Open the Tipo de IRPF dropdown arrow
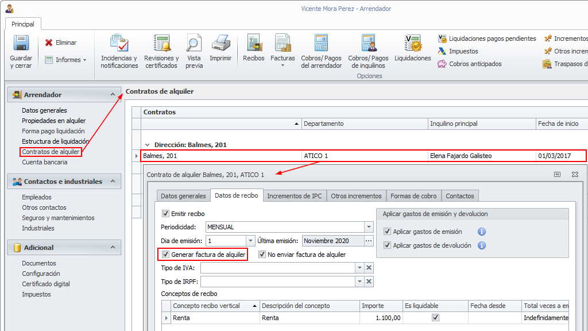 coord(359,282)
